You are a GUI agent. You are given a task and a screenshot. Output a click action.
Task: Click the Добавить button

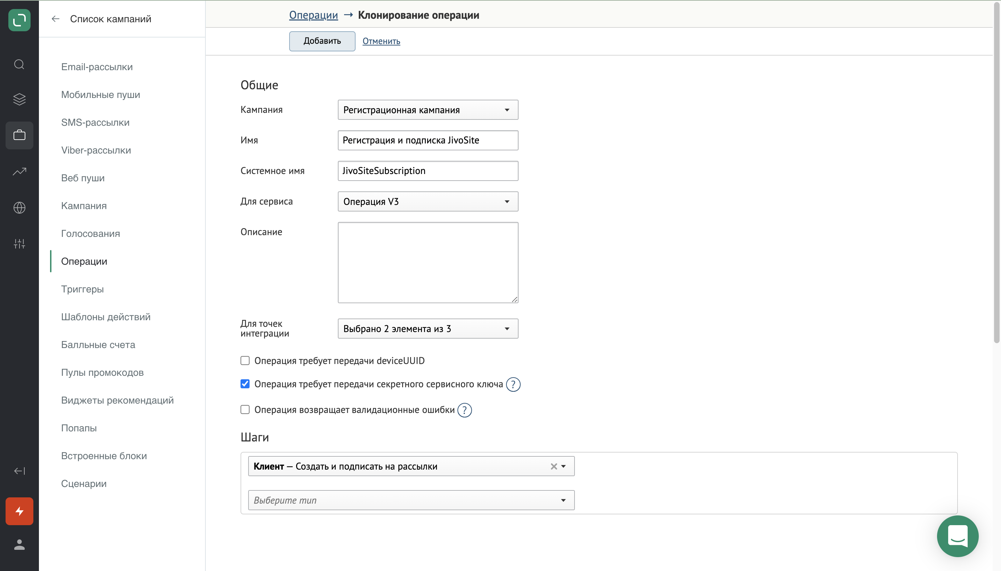322,41
